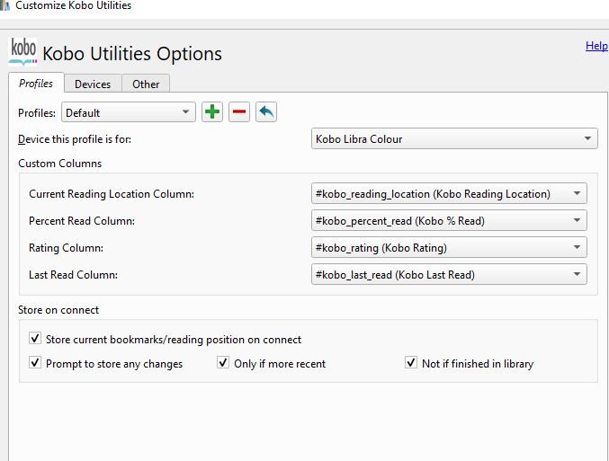Toggle Only if more recent checkbox

coord(223,363)
